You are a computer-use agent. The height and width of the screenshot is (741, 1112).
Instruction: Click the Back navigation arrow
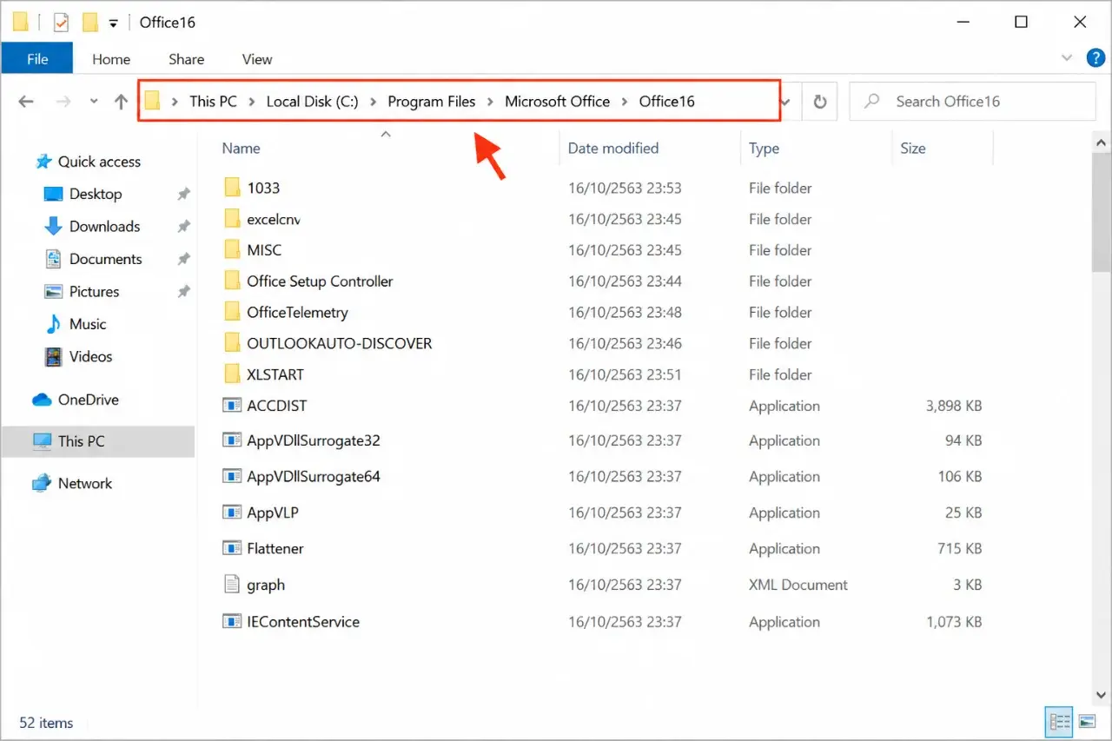click(26, 102)
